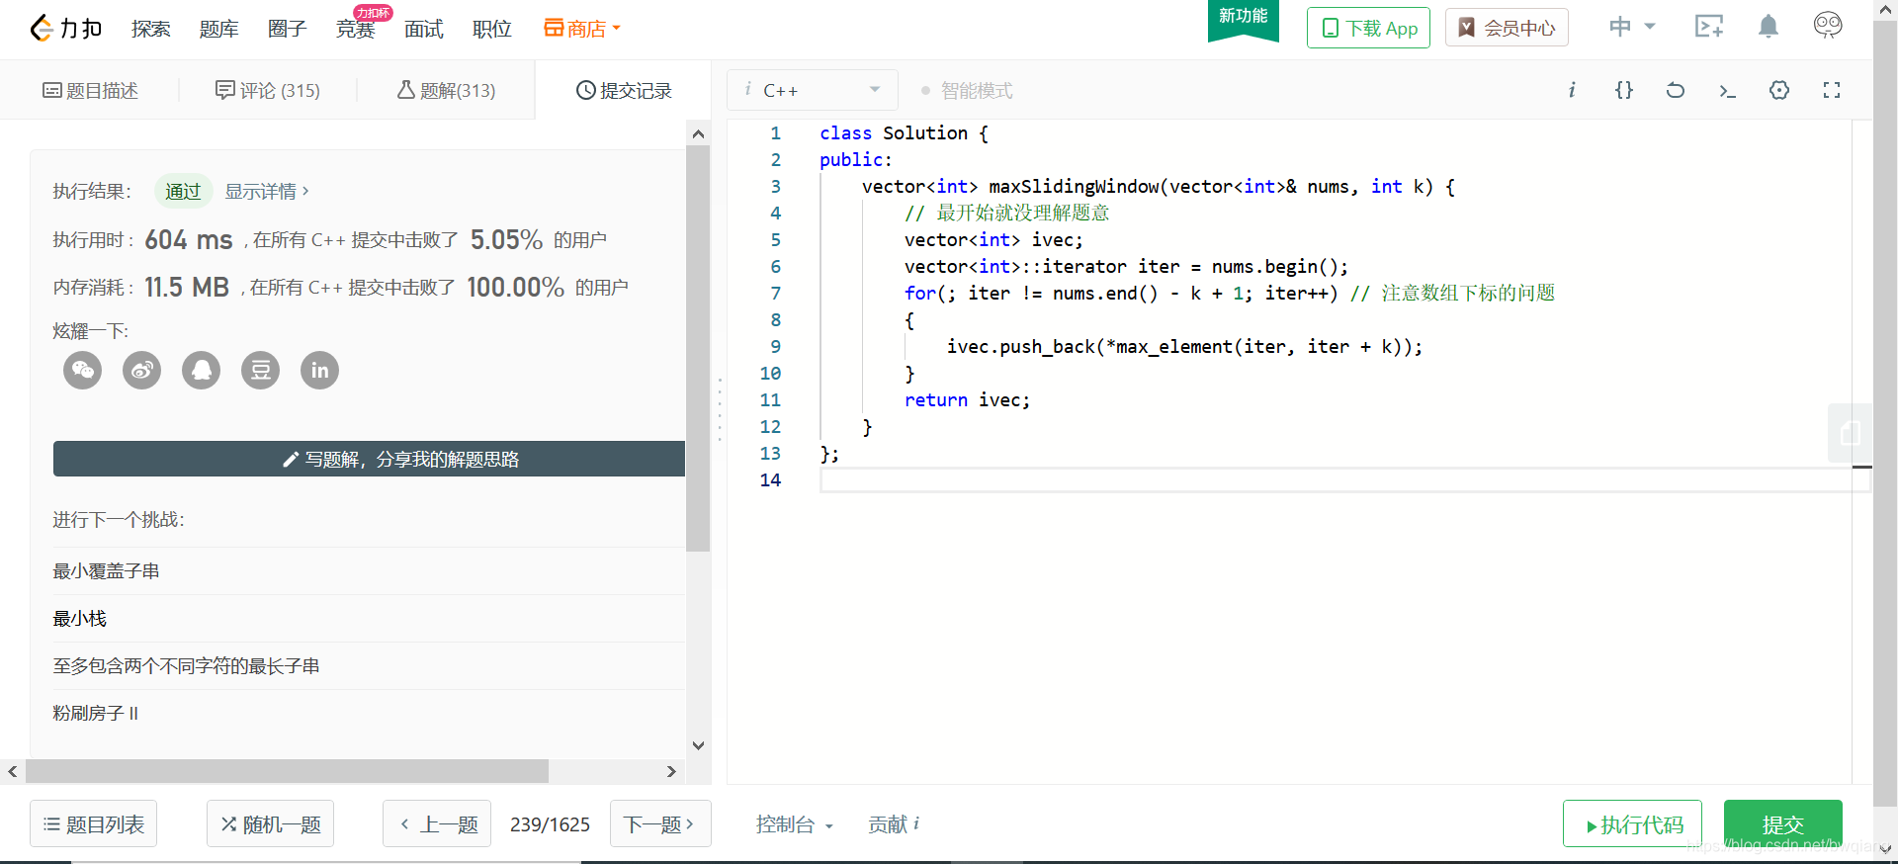1898x864 pixels.
Task: Share result via Douban icon
Action: click(261, 371)
